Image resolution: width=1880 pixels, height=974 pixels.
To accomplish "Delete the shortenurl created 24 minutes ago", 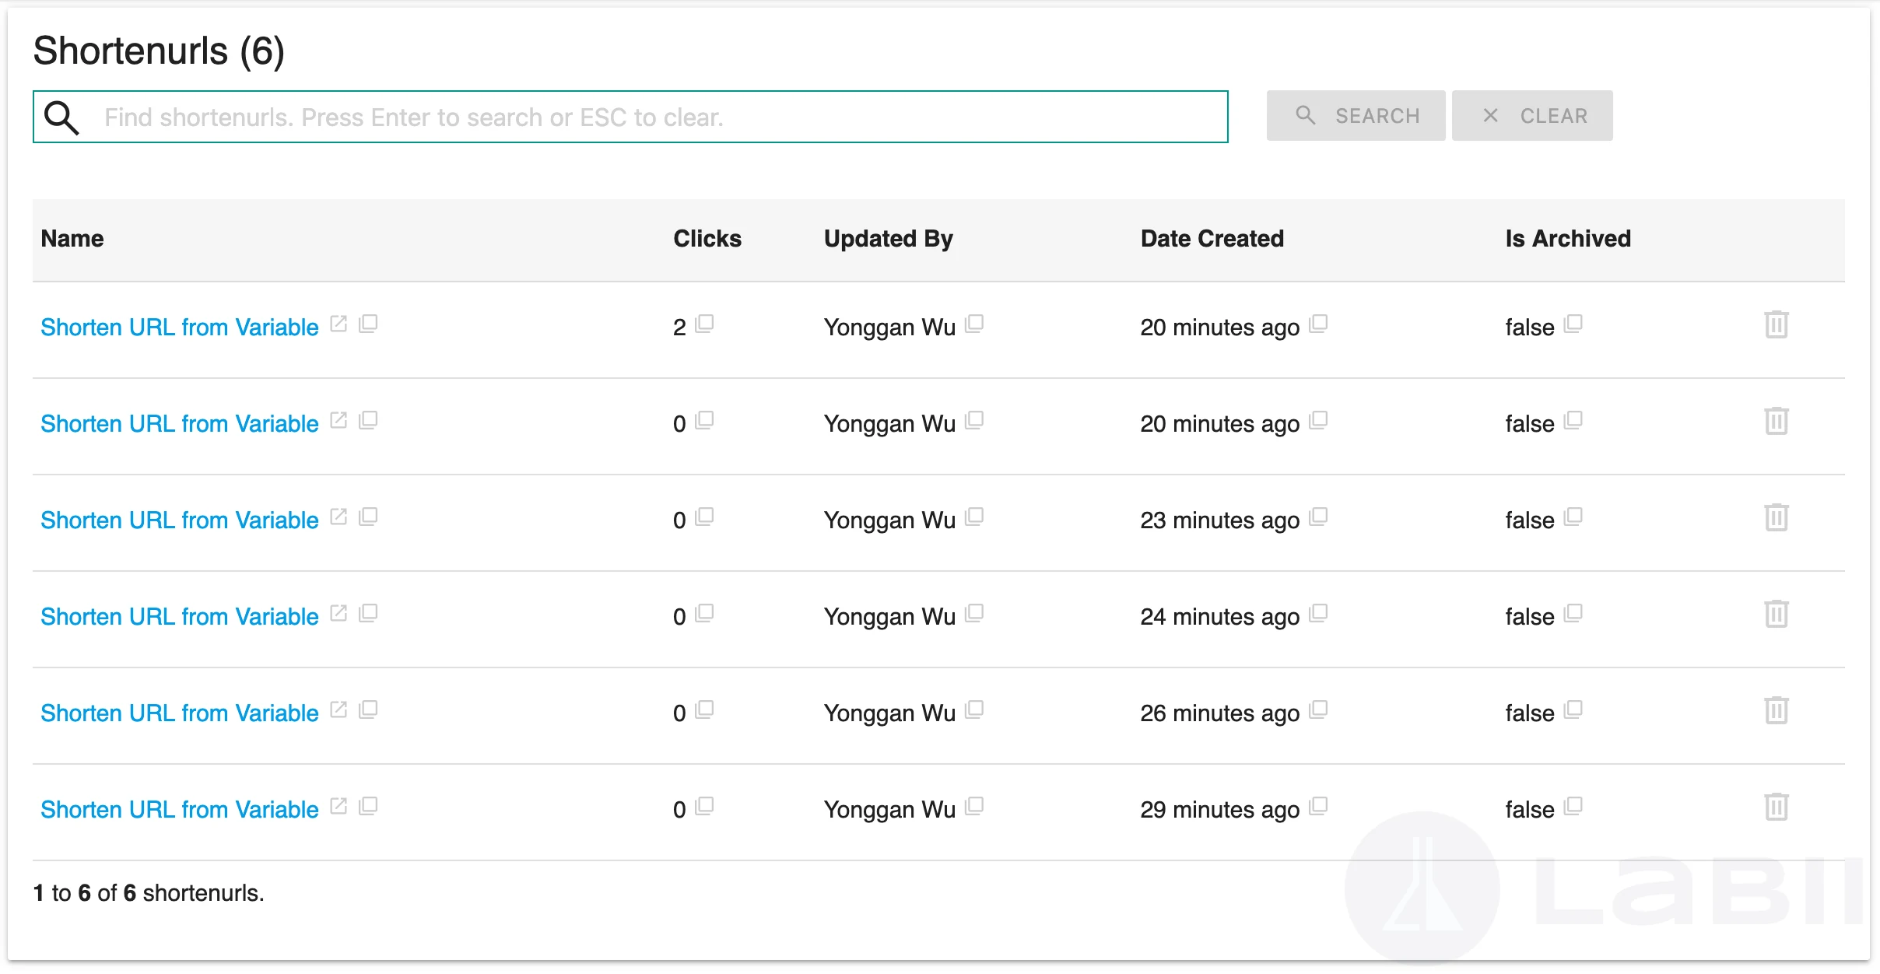I will pyautogui.click(x=1776, y=614).
